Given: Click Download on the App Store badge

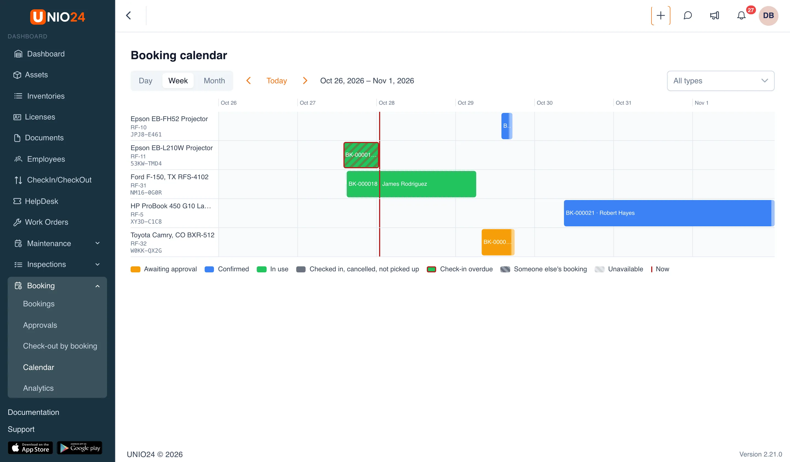Looking at the screenshot, I should (x=30, y=447).
